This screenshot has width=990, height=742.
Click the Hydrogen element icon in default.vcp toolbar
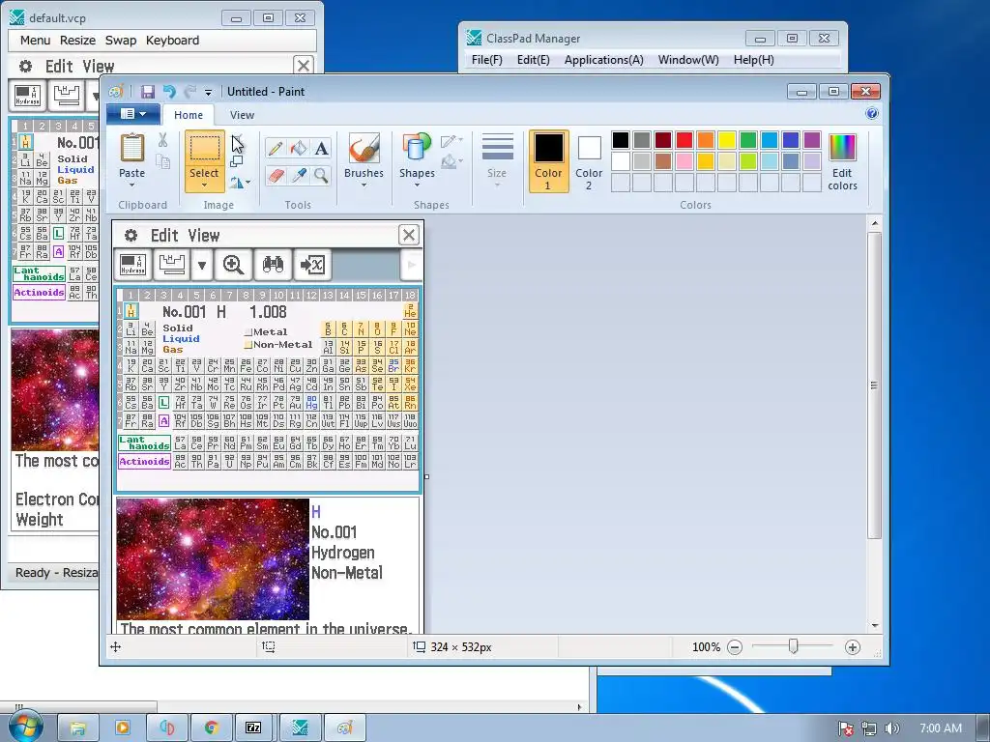tap(28, 96)
